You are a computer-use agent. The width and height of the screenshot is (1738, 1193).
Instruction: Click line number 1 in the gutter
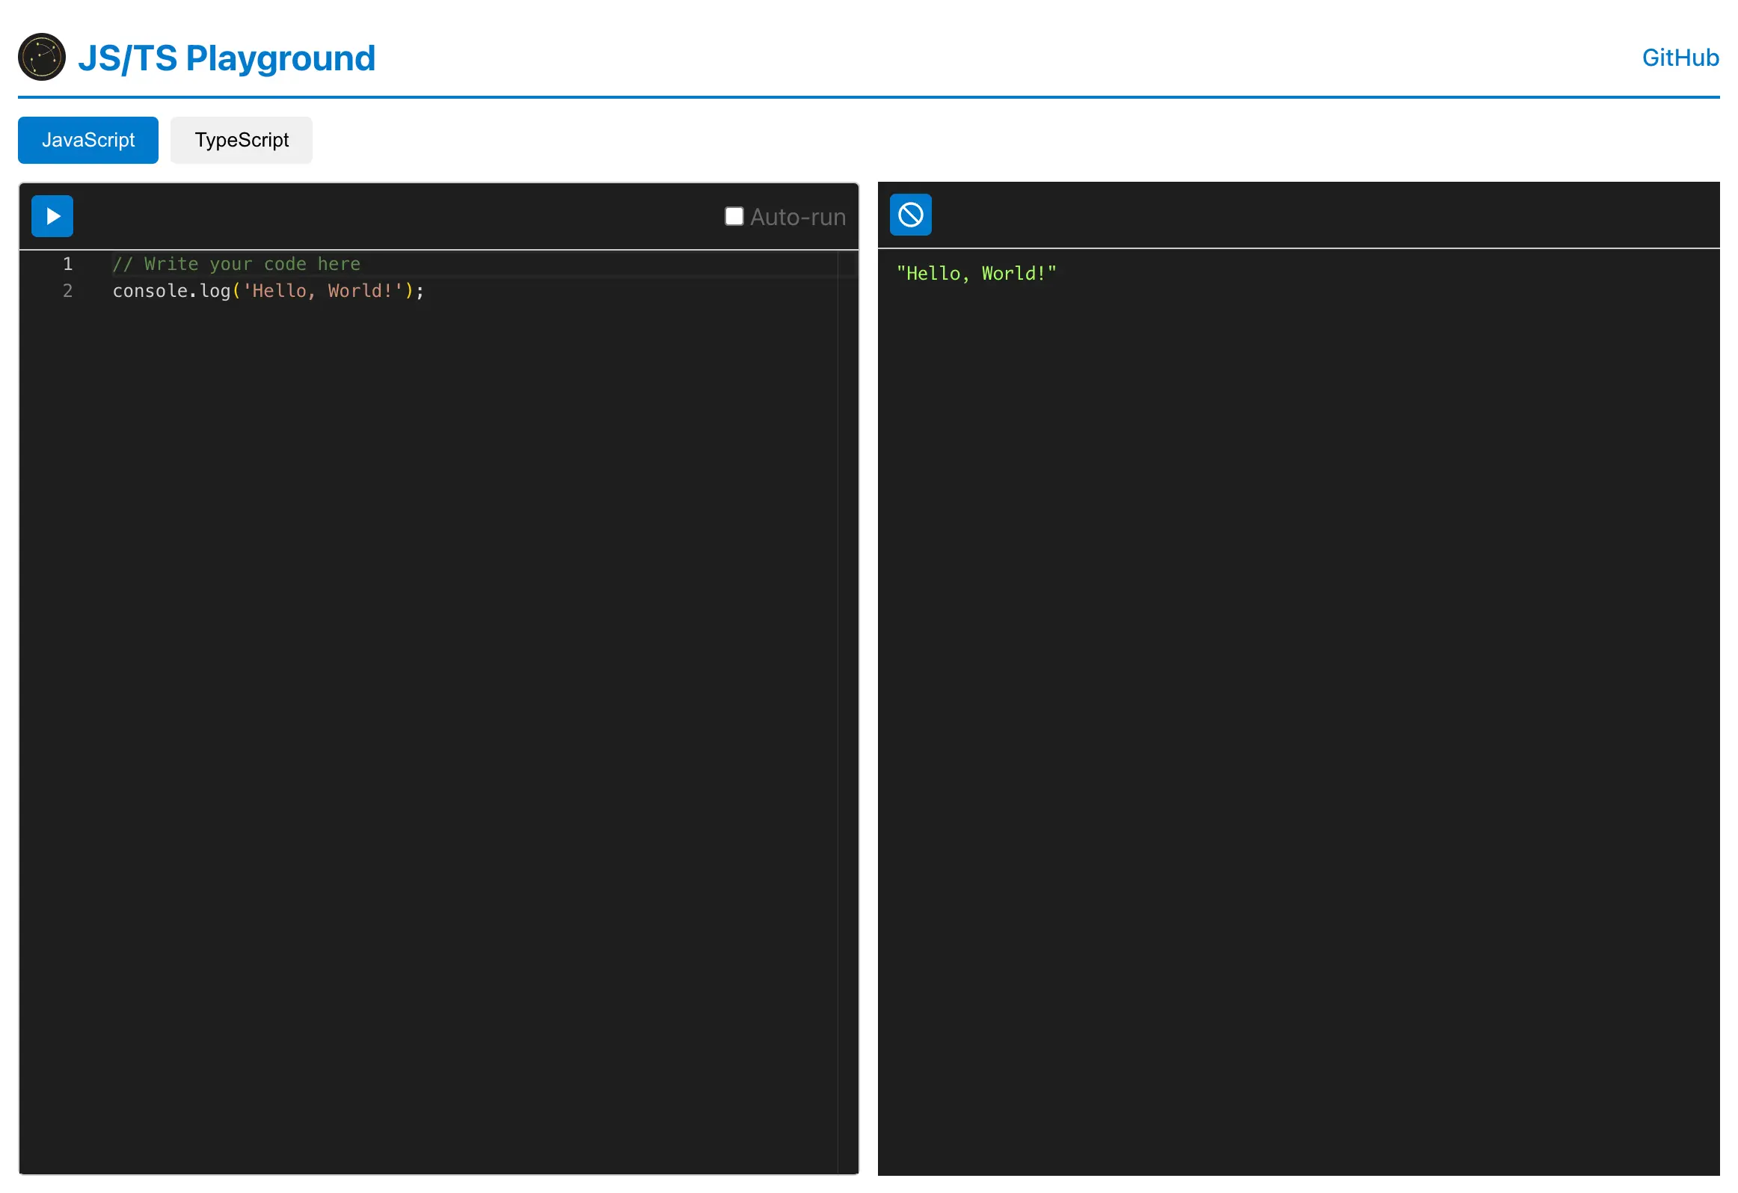tap(67, 263)
